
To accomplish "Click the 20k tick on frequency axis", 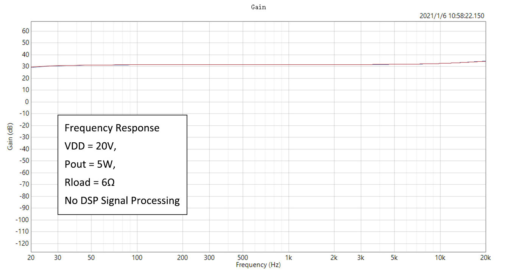I will coord(485,258).
